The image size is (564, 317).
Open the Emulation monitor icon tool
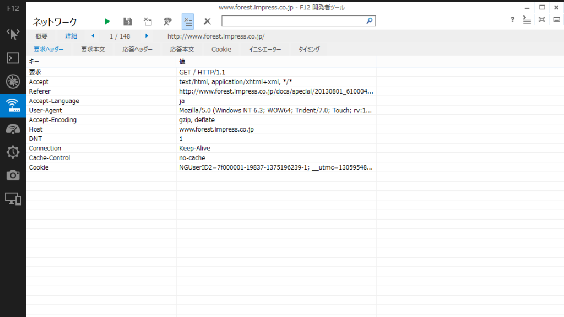tap(13, 199)
